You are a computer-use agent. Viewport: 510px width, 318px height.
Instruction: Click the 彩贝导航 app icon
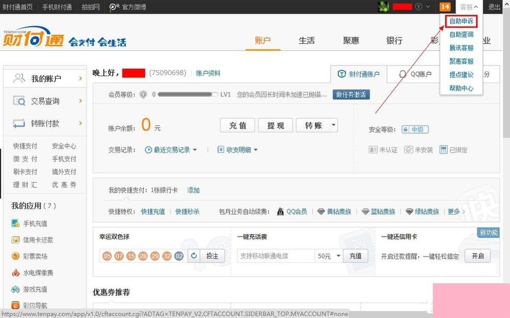click(15, 305)
